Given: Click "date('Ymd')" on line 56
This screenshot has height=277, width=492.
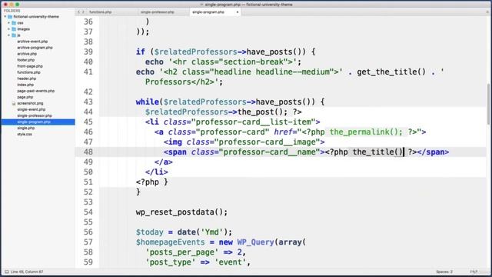Looking at the screenshot, I should (202, 232).
